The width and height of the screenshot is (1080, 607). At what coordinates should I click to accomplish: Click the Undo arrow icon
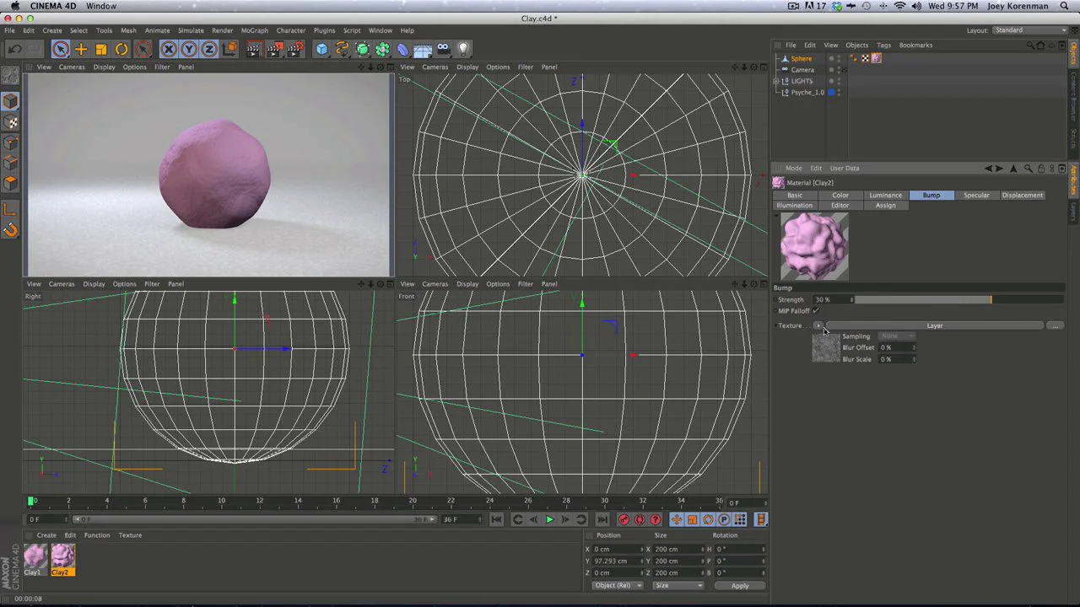pyautogui.click(x=15, y=49)
